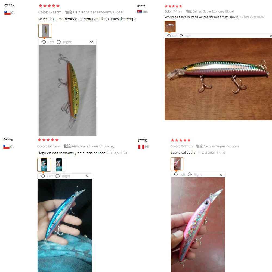
Task: Rotate C***z's lure photo left
Action: [48, 42]
